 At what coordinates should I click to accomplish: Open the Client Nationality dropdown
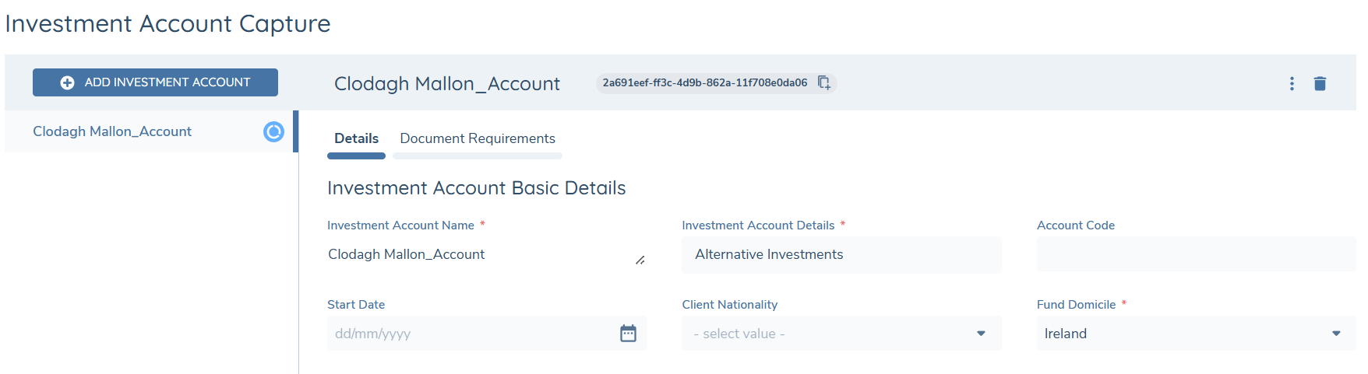pyautogui.click(x=841, y=334)
